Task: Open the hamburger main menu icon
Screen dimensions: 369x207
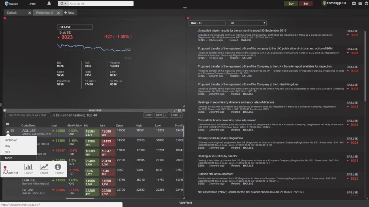Action: [x=360, y=3]
